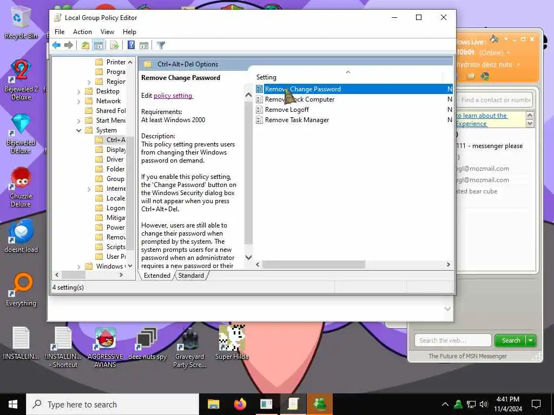Open the 'doesnt load' Thunderbird shortcut
This screenshot has height=415, width=554.
point(21,236)
